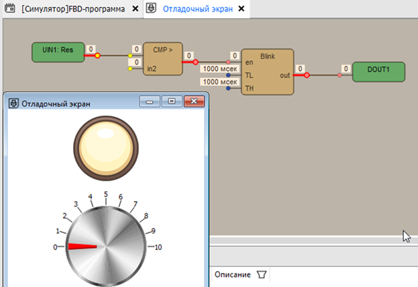Screen dimensions: 418x287
Task: Click the filter icon beside Описание
Action: pyautogui.click(x=262, y=274)
